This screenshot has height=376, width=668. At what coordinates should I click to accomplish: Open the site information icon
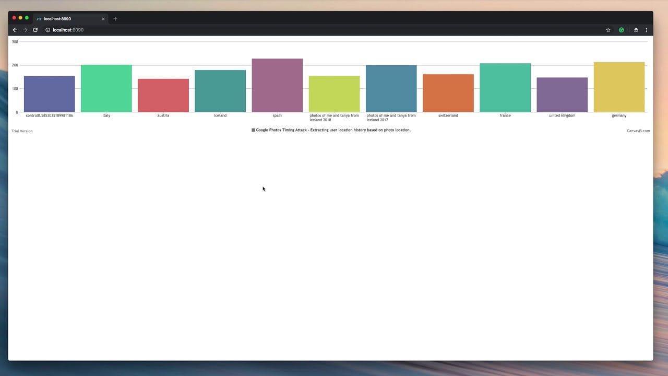click(x=47, y=30)
